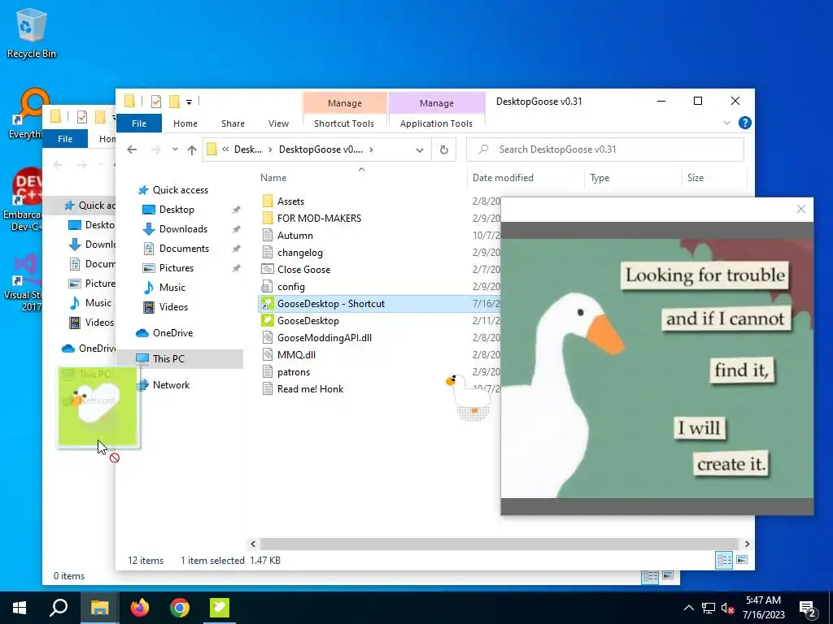
Task: Open the Share ribbon tab
Action: [233, 123]
